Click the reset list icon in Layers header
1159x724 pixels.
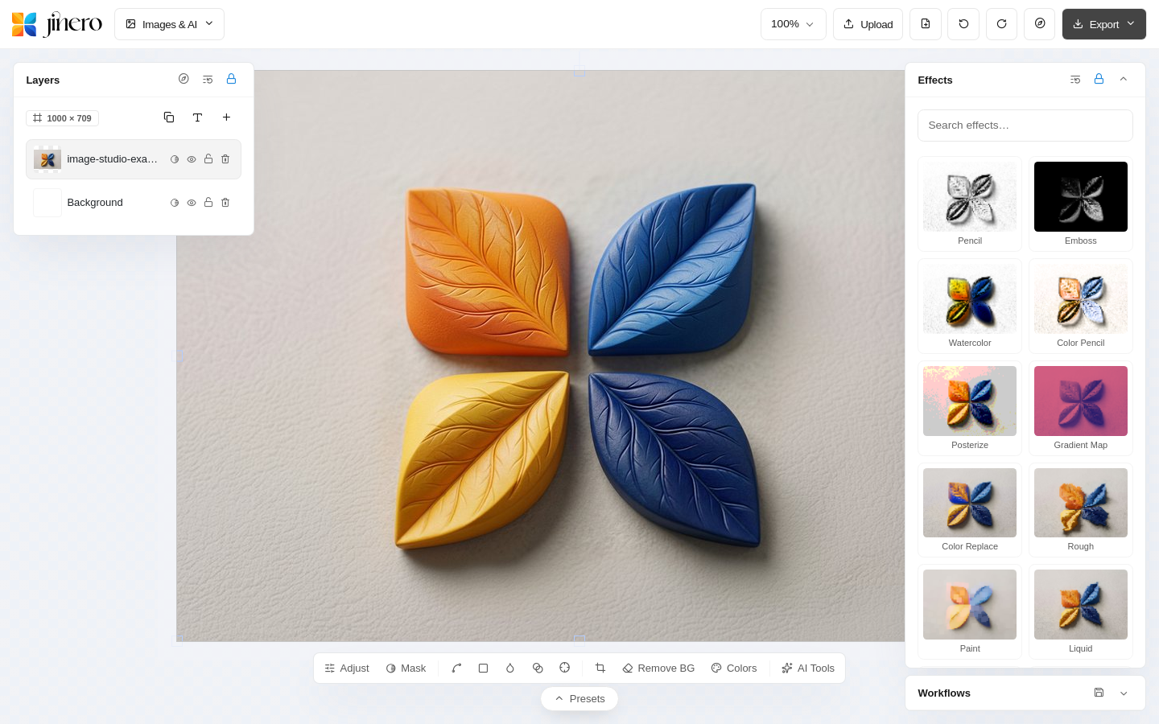pos(208,79)
